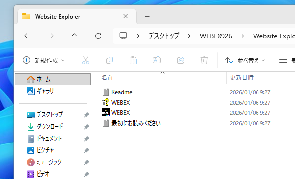The height and width of the screenshot is (179, 295).
Task: Close the Website Explorer tab
Action: click(125, 16)
